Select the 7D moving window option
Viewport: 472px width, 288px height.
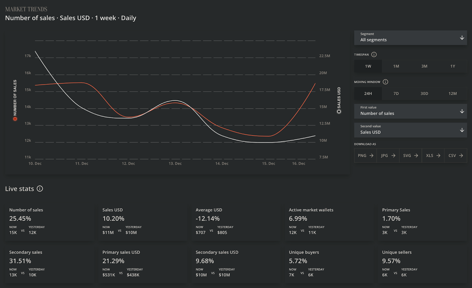(x=396, y=94)
